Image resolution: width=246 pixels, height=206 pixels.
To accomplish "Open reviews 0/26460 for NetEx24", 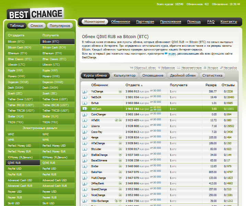I will [229, 98].
